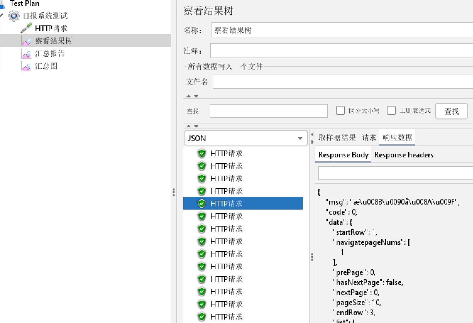Open the Response Body sub-tab
This screenshot has width=473, height=323.
coord(343,155)
